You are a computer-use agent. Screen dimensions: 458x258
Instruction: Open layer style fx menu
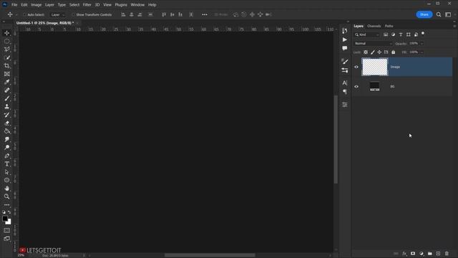click(404, 254)
